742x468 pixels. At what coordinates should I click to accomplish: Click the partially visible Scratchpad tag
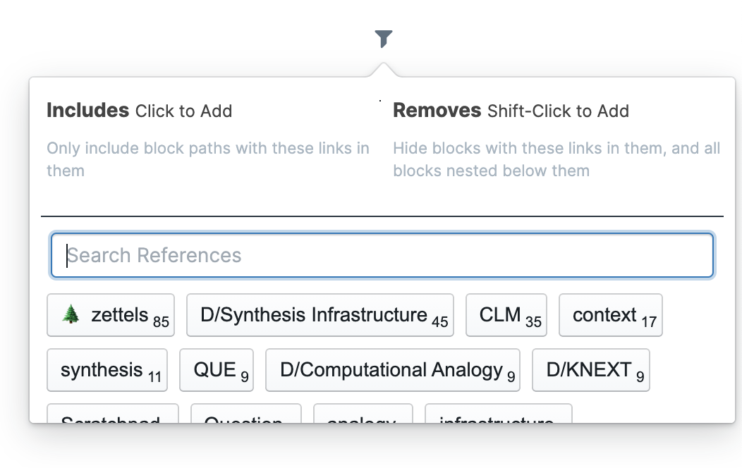pyautogui.click(x=112, y=416)
